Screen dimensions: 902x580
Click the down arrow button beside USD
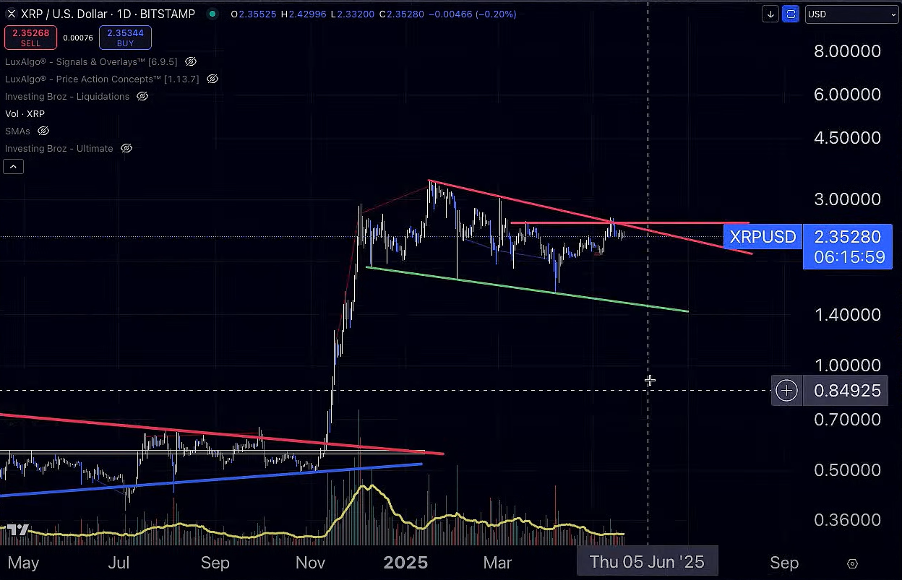pos(772,14)
